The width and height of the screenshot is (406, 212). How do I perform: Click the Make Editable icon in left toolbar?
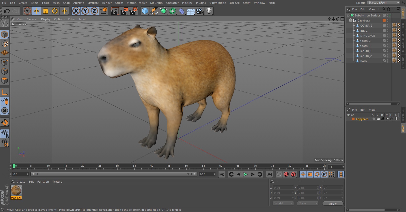[5, 23]
